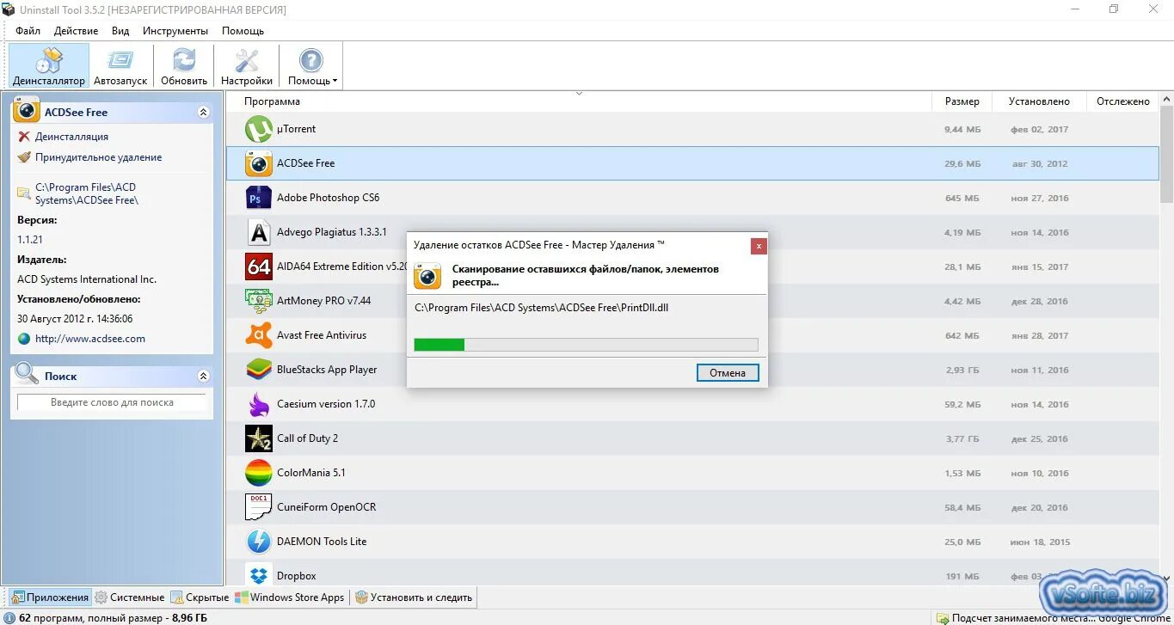Open the Установить и следить tab

click(x=414, y=597)
